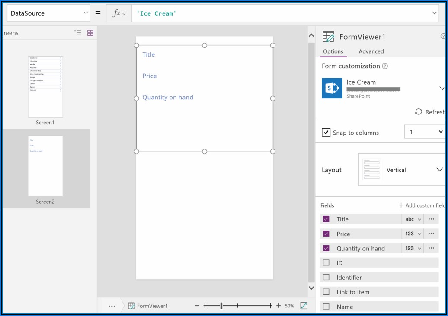Select the Options tab
The width and height of the screenshot is (448, 316).
[x=333, y=51]
